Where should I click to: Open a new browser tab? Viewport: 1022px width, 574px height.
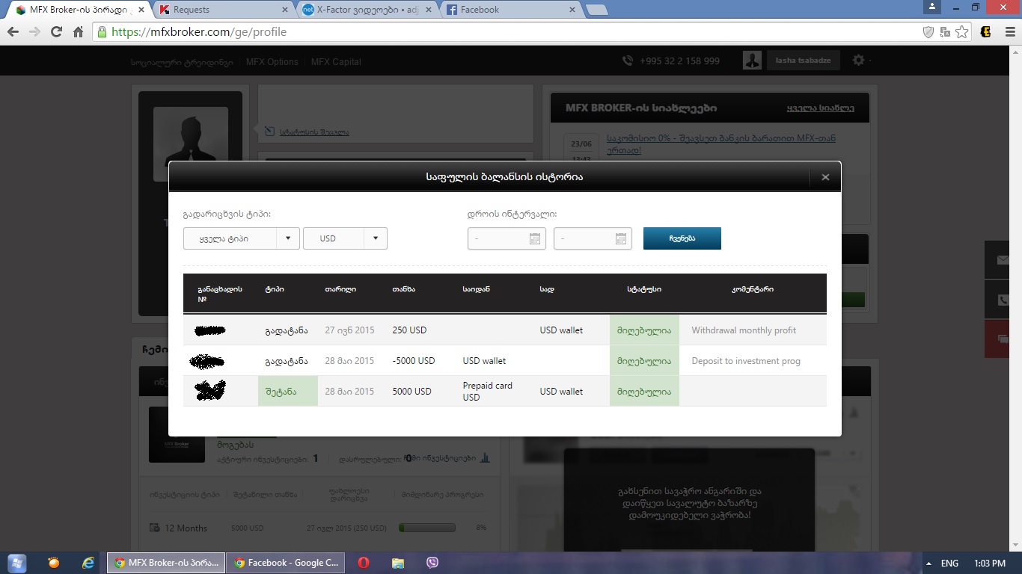click(x=596, y=10)
